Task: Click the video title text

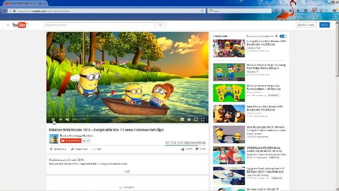Action: point(106,129)
